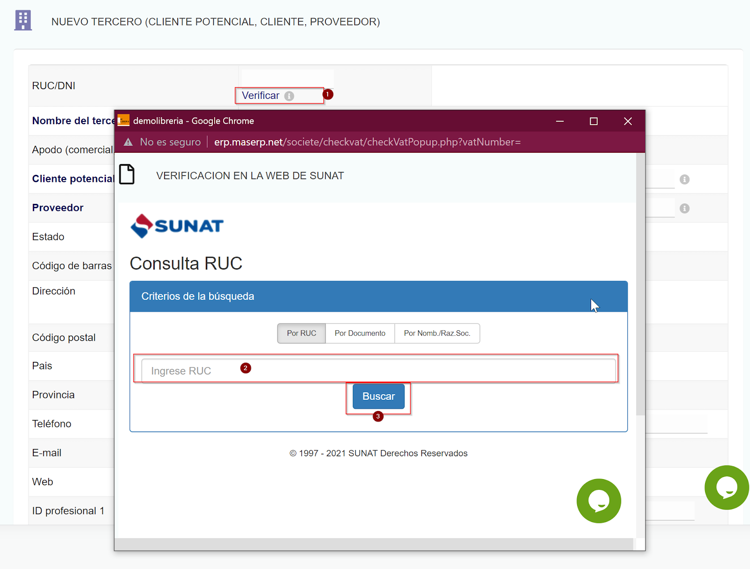Open the green chat bubble inside popup
This screenshot has width=750, height=569.
click(x=599, y=501)
